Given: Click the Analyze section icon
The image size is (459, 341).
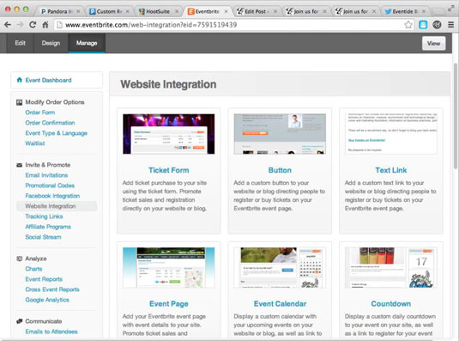Looking at the screenshot, I should tap(20, 259).
